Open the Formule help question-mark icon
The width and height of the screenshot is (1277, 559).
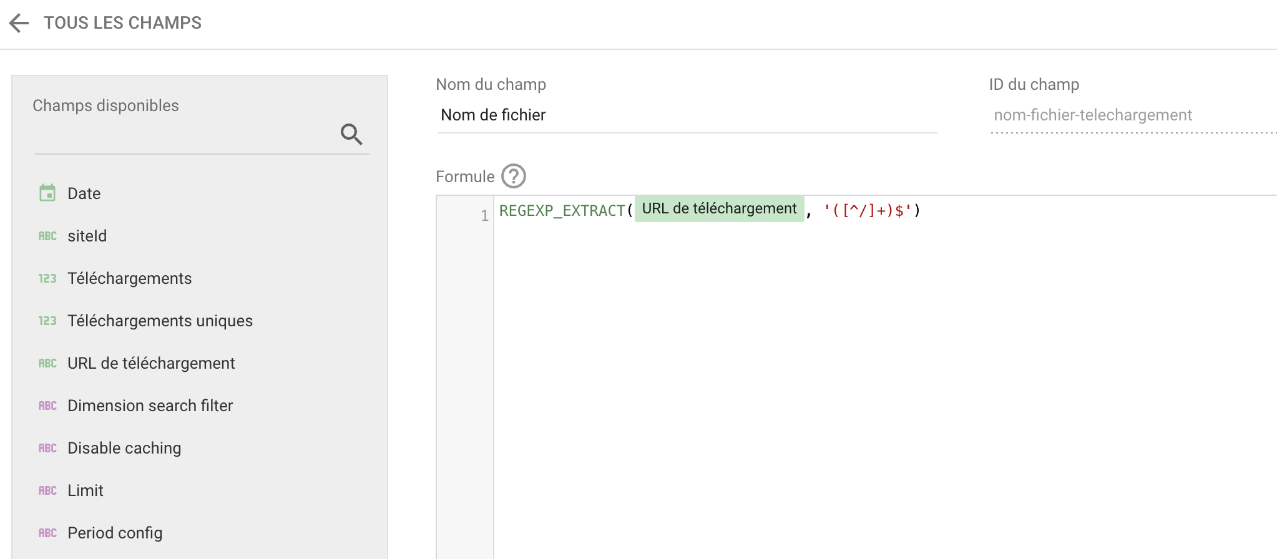pyautogui.click(x=514, y=177)
